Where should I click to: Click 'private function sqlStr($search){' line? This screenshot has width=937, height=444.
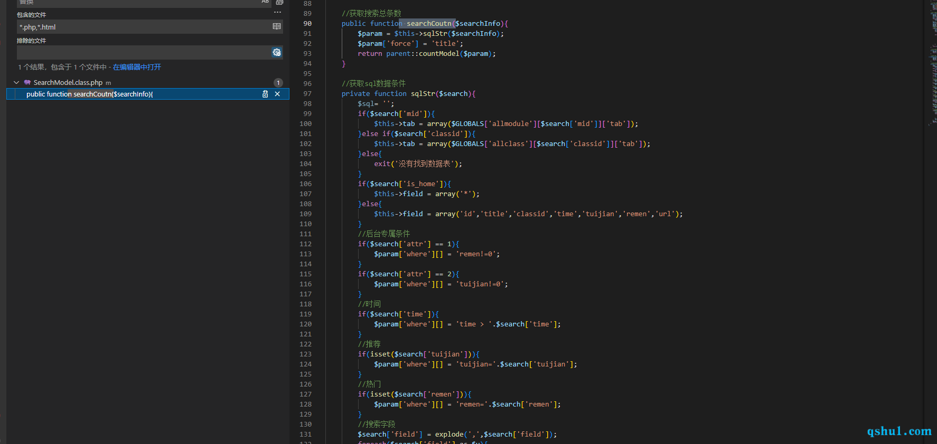[x=409, y=93]
